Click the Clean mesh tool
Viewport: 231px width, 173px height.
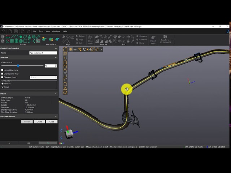point(90,39)
